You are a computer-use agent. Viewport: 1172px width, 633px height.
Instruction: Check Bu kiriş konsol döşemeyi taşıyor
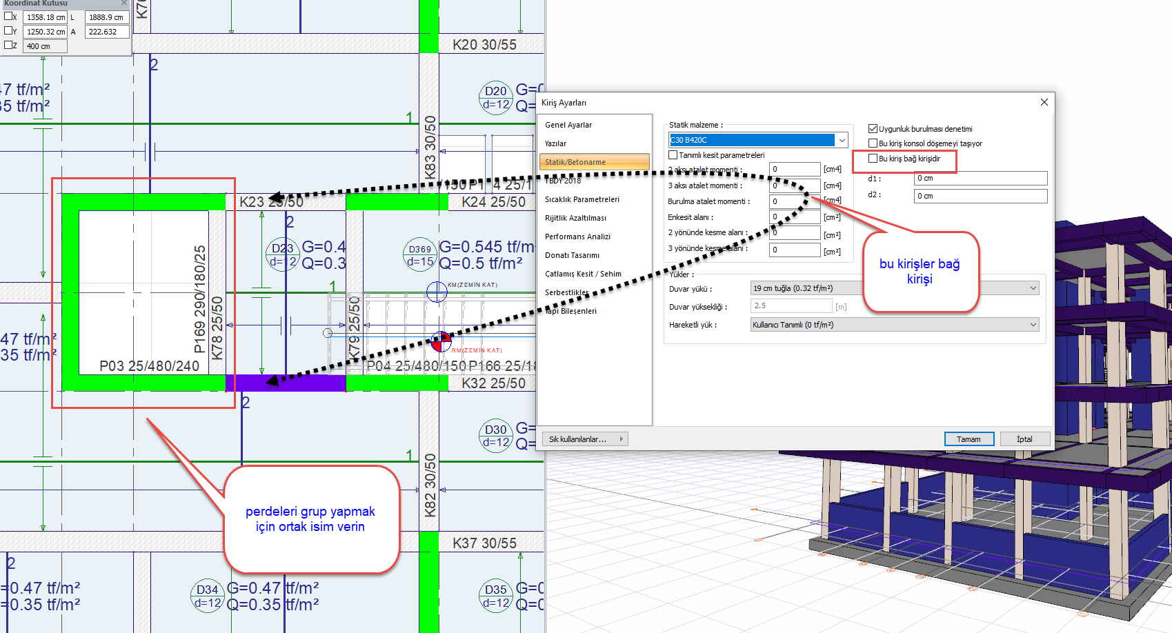click(x=873, y=143)
